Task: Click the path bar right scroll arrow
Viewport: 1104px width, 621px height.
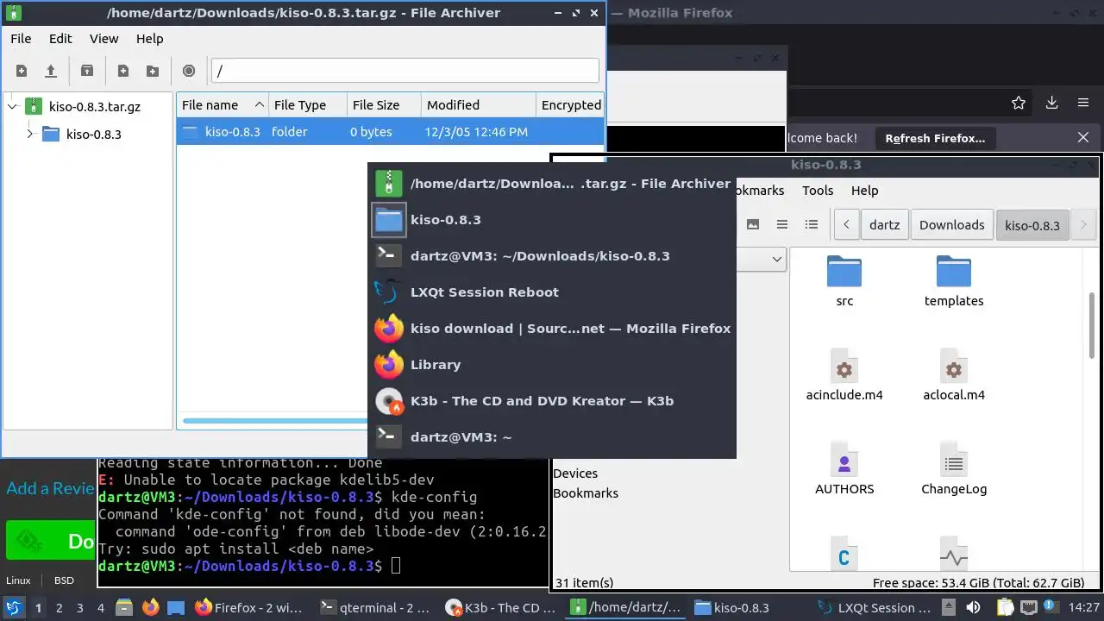Action: pyautogui.click(x=1084, y=224)
